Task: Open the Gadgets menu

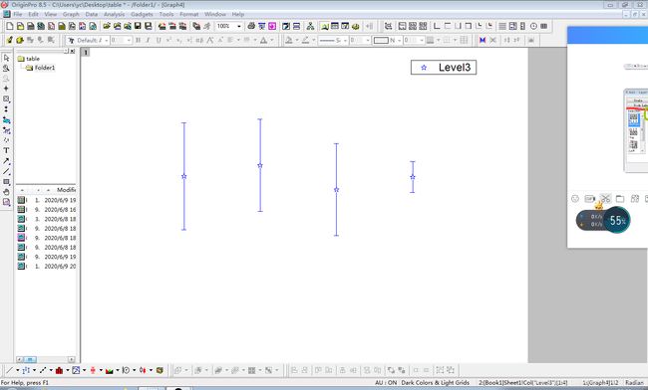Action: [x=142, y=14]
